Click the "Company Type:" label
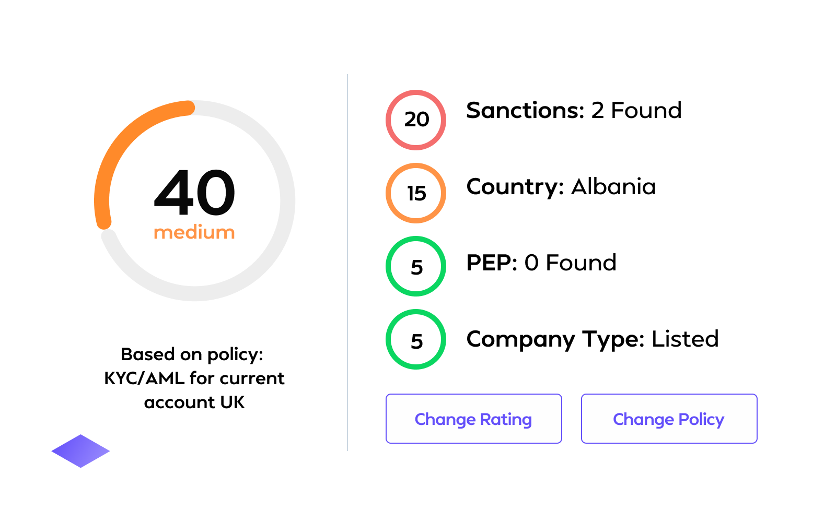The width and height of the screenshot is (836, 522). click(555, 339)
